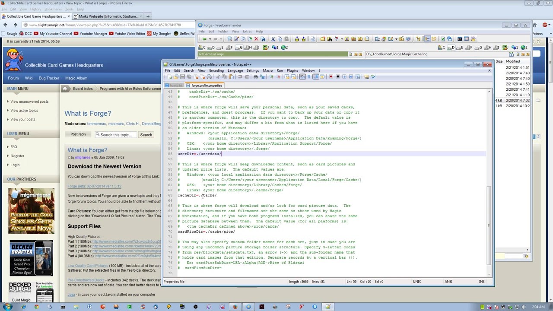Open the Plugins menu in Notepad++

(x=292, y=70)
